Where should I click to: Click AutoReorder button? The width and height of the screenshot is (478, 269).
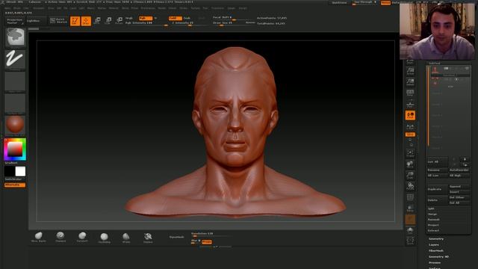[459, 170]
